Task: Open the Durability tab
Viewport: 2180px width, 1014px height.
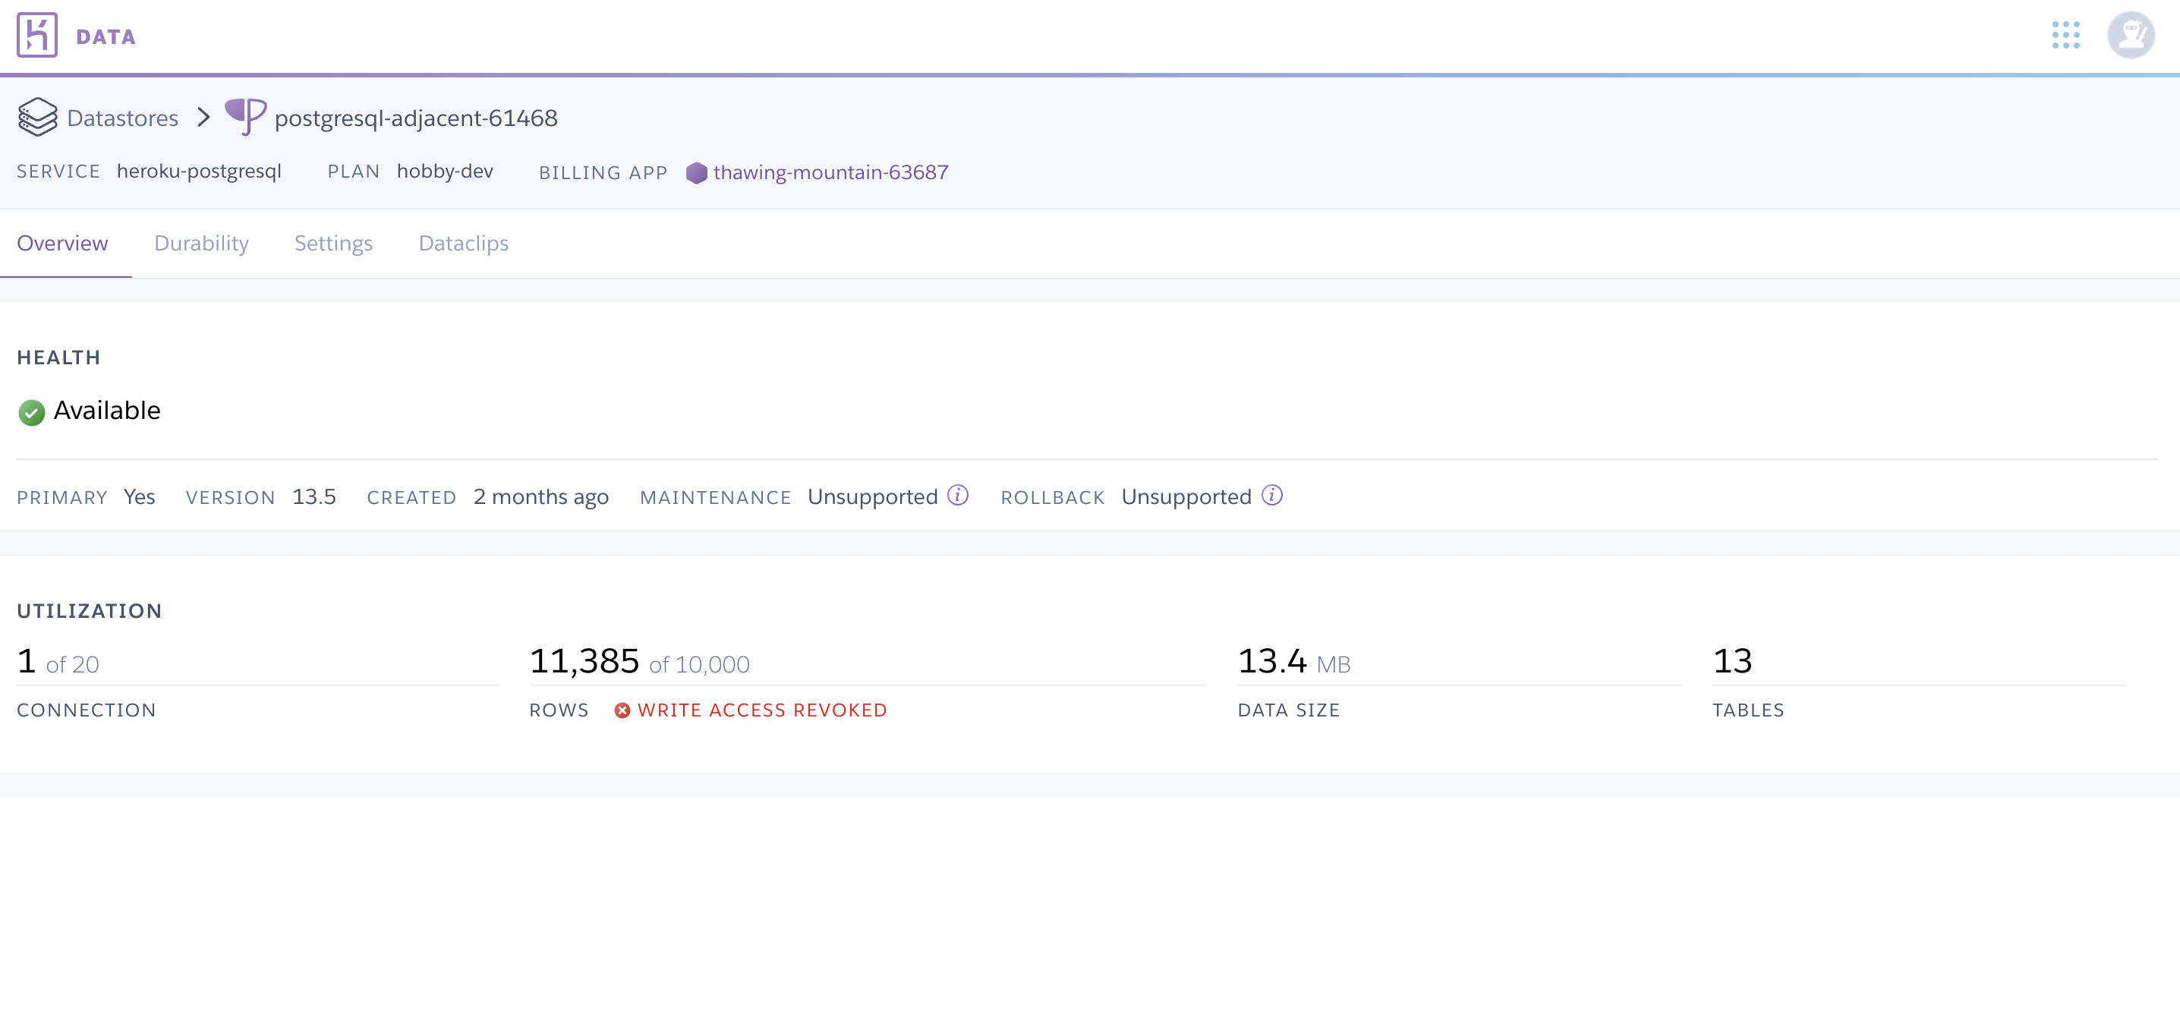Action: (201, 244)
